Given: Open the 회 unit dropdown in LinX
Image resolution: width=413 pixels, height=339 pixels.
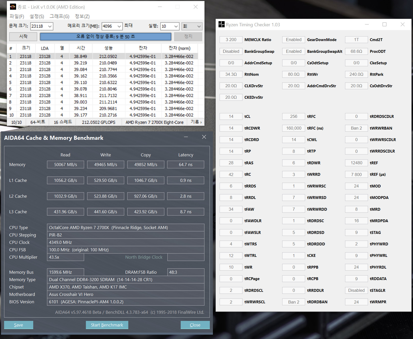Looking at the screenshot, I should pyautogui.click(x=192, y=26).
